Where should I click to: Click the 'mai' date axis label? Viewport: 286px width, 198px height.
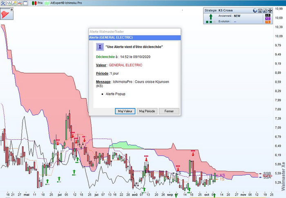pos(27,195)
